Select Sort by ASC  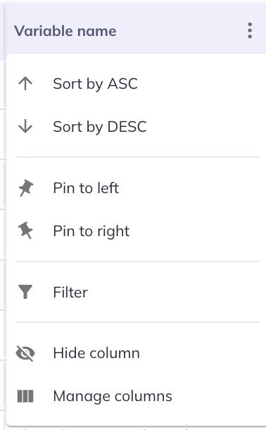(137, 83)
